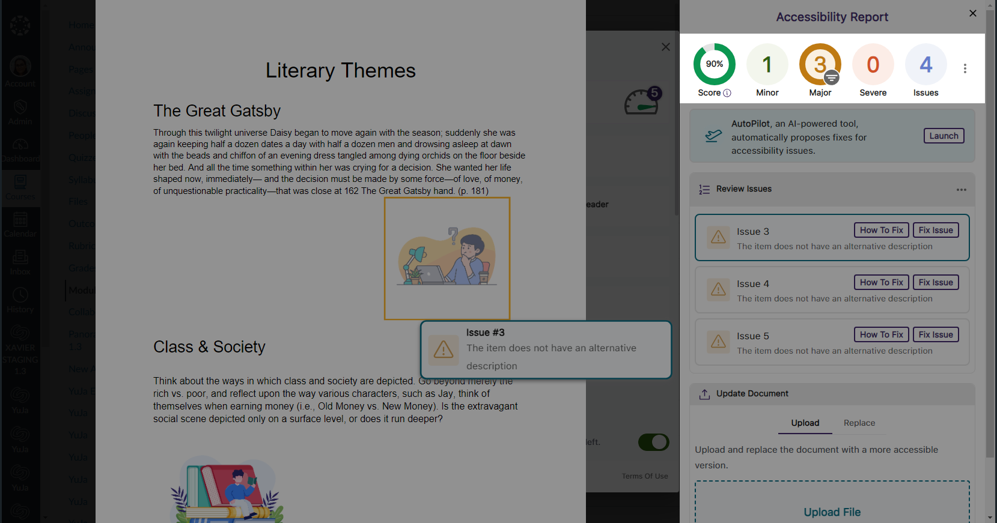This screenshot has height=523, width=997.
Task: Toggle the green switch in background dialog
Action: [x=653, y=443]
